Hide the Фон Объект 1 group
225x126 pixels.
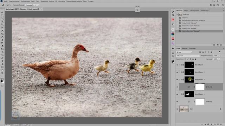[x=177, y=65]
